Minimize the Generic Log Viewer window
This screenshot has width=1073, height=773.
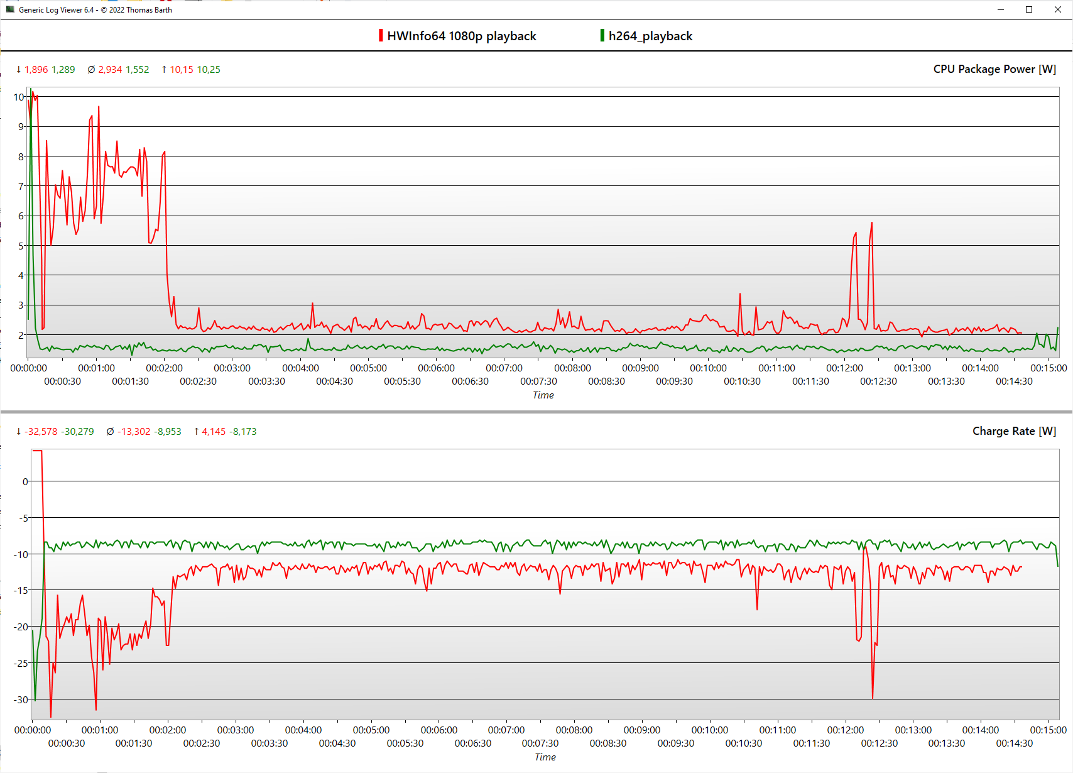pyautogui.click(x=999, y=9)
